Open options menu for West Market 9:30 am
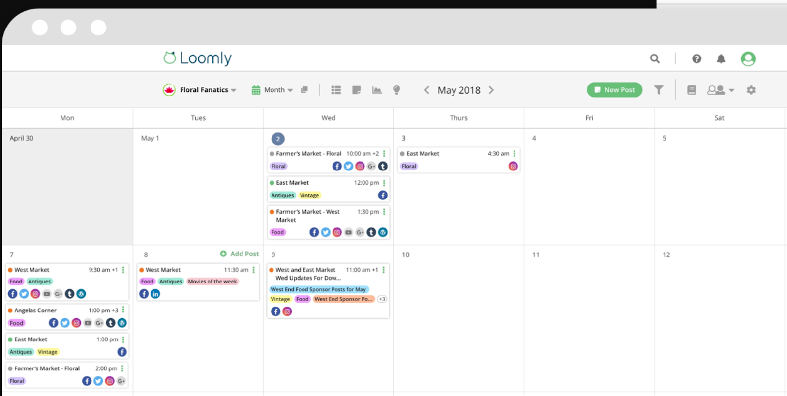Image resolution: width=787 pixels, height=396 pixels. [x=123, y=270]
